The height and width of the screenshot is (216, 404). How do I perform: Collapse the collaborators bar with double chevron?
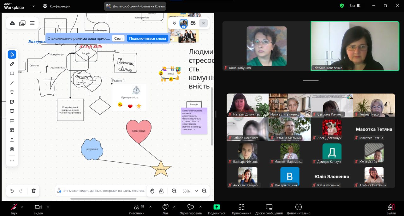(174, 23)
